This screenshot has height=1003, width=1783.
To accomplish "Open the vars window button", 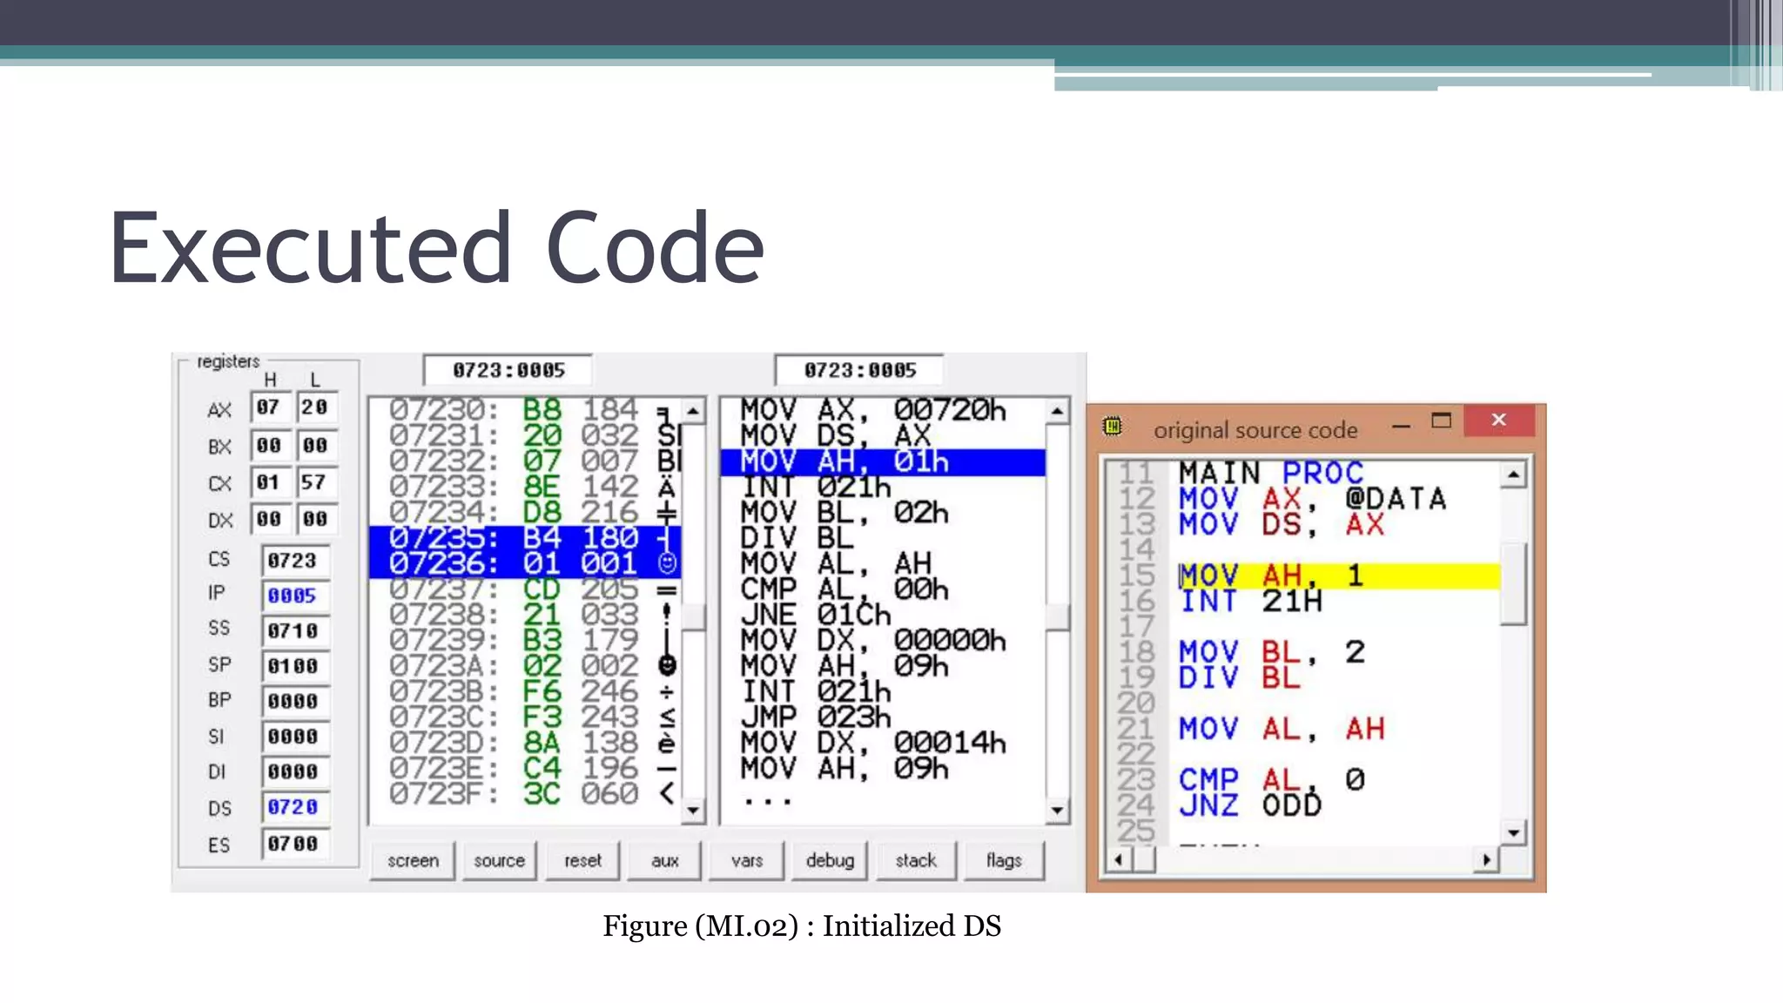I will click(x=747, y=860).
